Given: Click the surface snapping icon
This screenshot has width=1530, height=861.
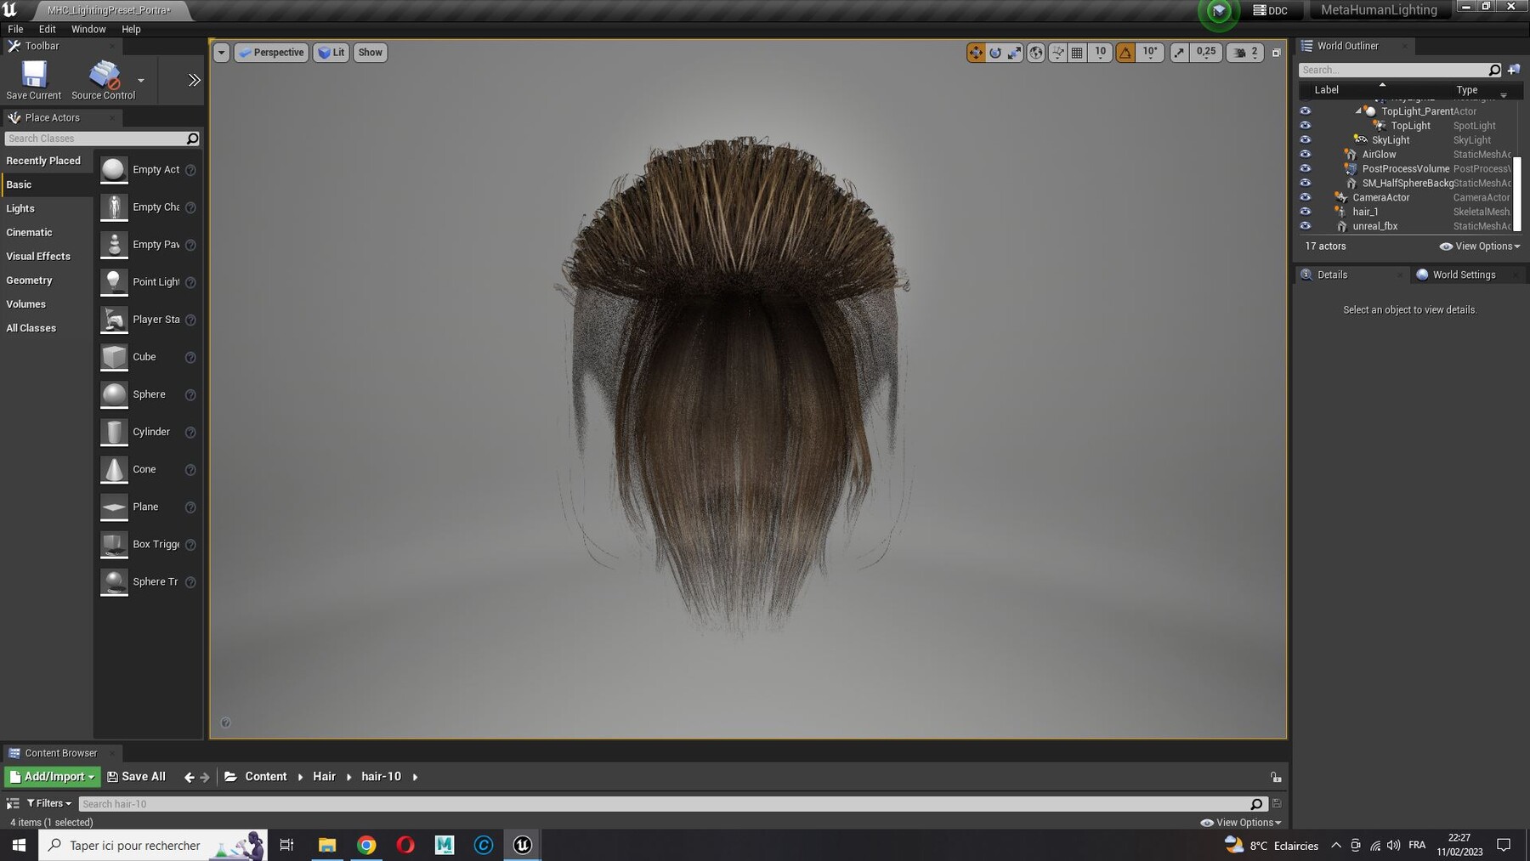Looking at the screenshot, I should click(1057, 53).
